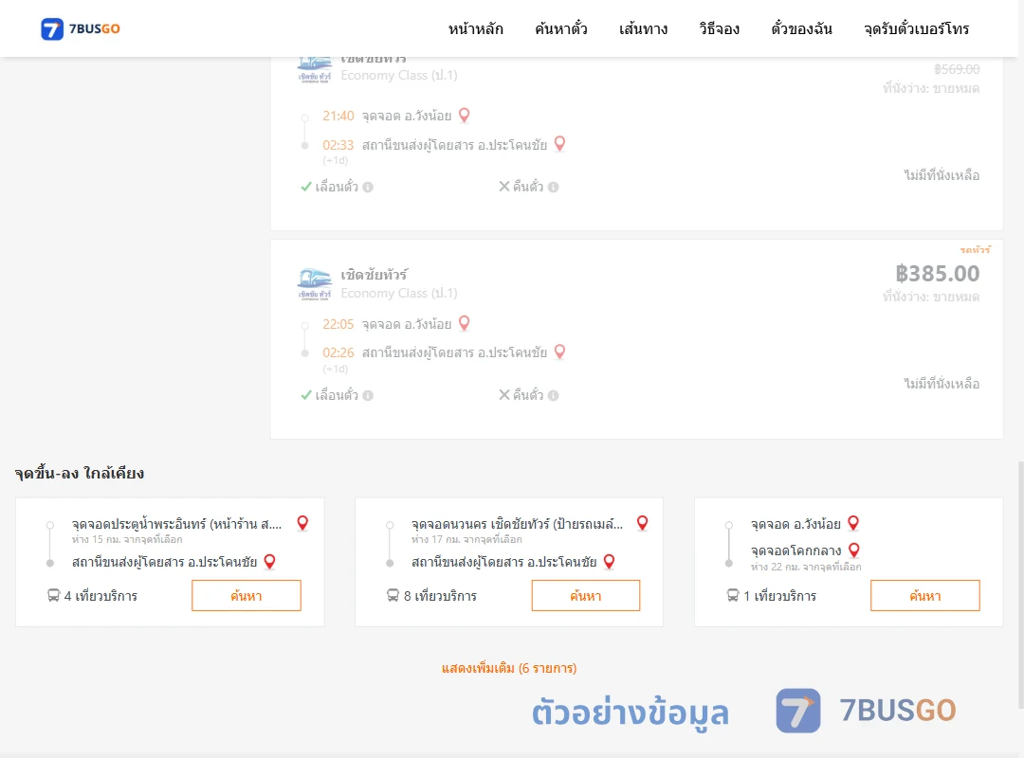Click ค้นหา button for 4 เที่ยวบริการ card

pos(247,595)
